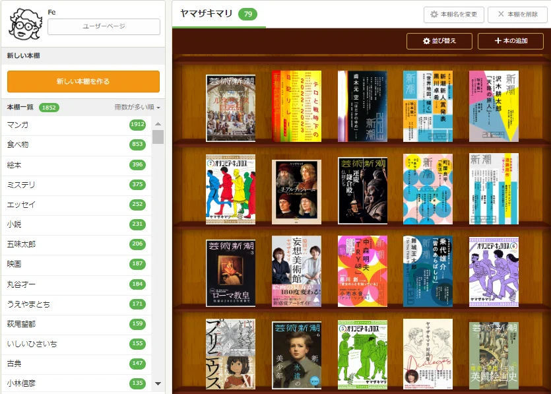This screenshot has height=394, width=551.
Task: Click the 1912 count badge for マンガ
Action: click(x=137, y=125)
